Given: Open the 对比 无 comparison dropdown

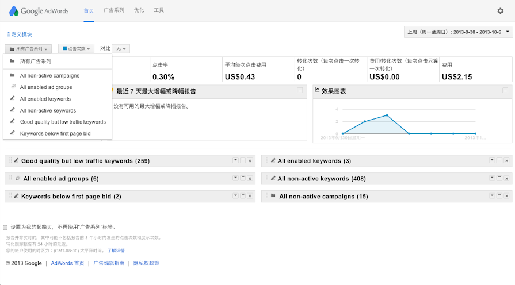Looking at the screenshot, I should pyautogui.click(x=120, y=49).
